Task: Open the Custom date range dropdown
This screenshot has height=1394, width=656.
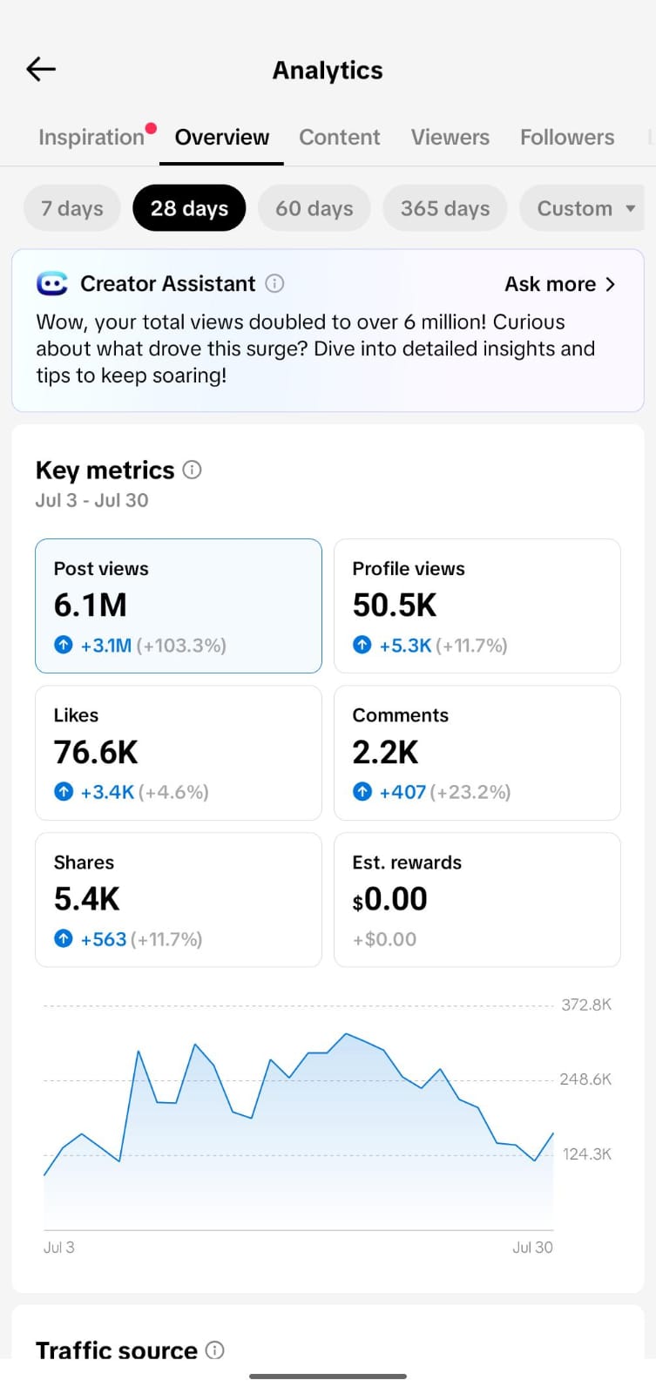Action: coord(581,208)
